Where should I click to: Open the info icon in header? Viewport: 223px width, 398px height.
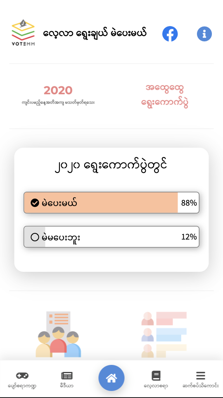click(x=204, y=34)
